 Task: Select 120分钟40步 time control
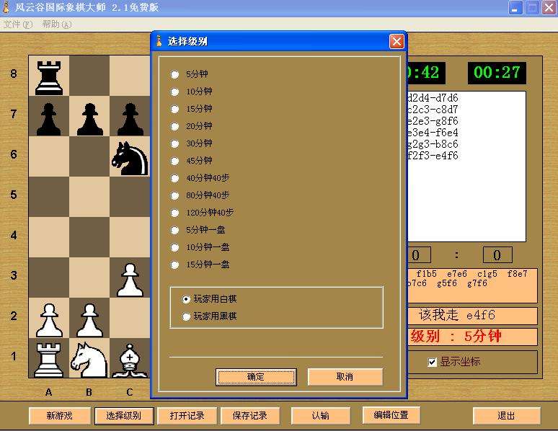click(x=174, y=213)
